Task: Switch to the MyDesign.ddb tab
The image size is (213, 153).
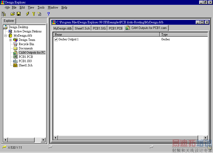Action: 63,28
